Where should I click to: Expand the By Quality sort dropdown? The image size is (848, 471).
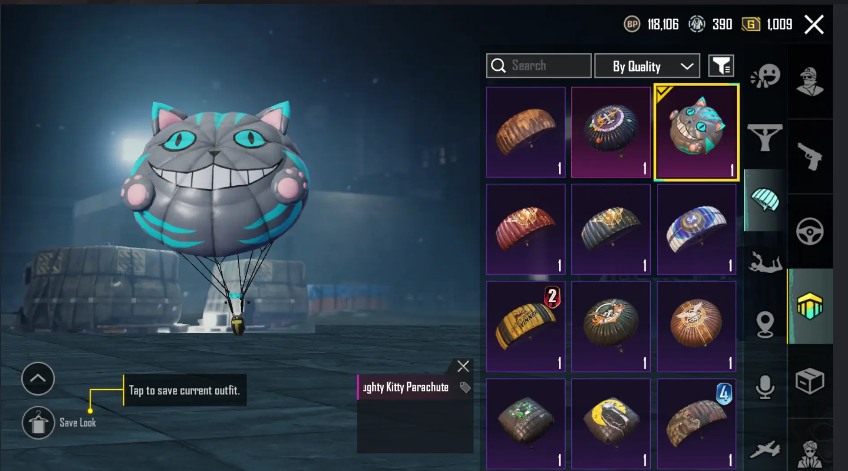coord(647,66)
